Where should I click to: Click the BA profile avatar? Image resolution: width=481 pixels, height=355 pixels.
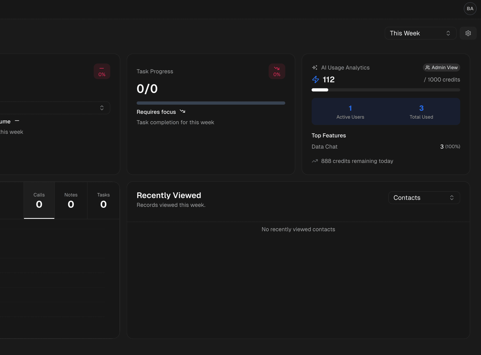470,9
